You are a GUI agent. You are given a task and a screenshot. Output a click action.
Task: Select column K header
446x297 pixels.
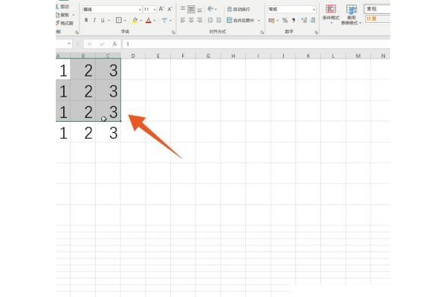point(308,56)
